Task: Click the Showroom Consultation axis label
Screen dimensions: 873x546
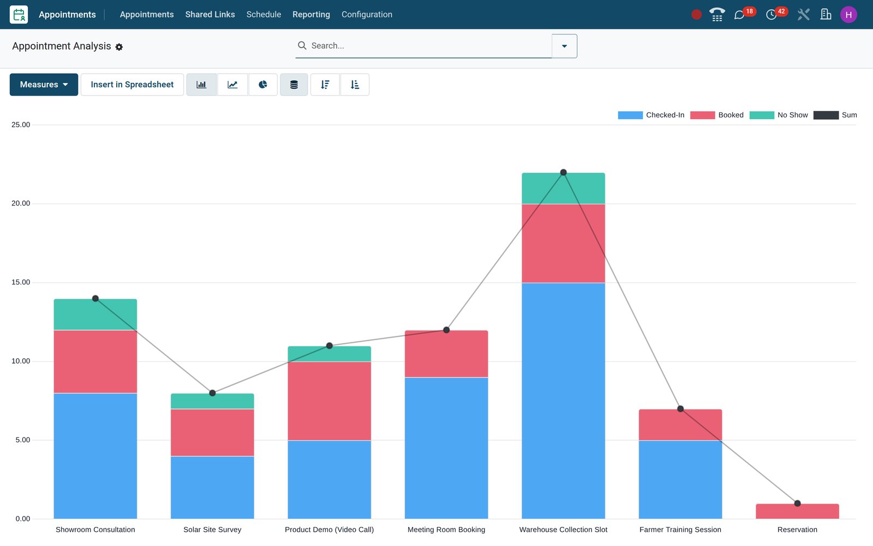Action: [95, 530]
